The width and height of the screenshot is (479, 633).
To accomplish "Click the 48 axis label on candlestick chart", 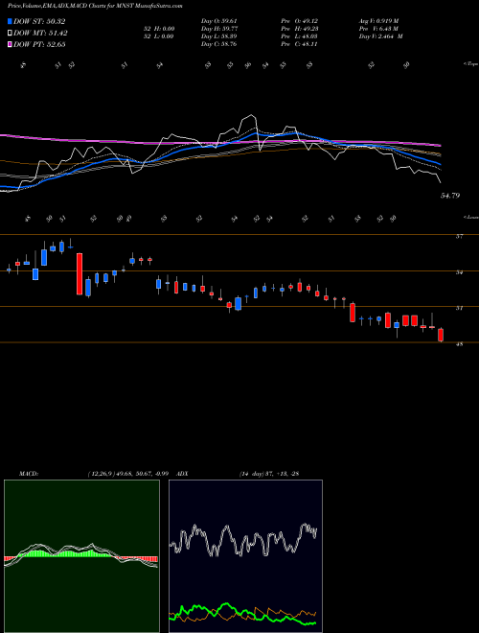I will pyautogui.click(x=459, y=344).
